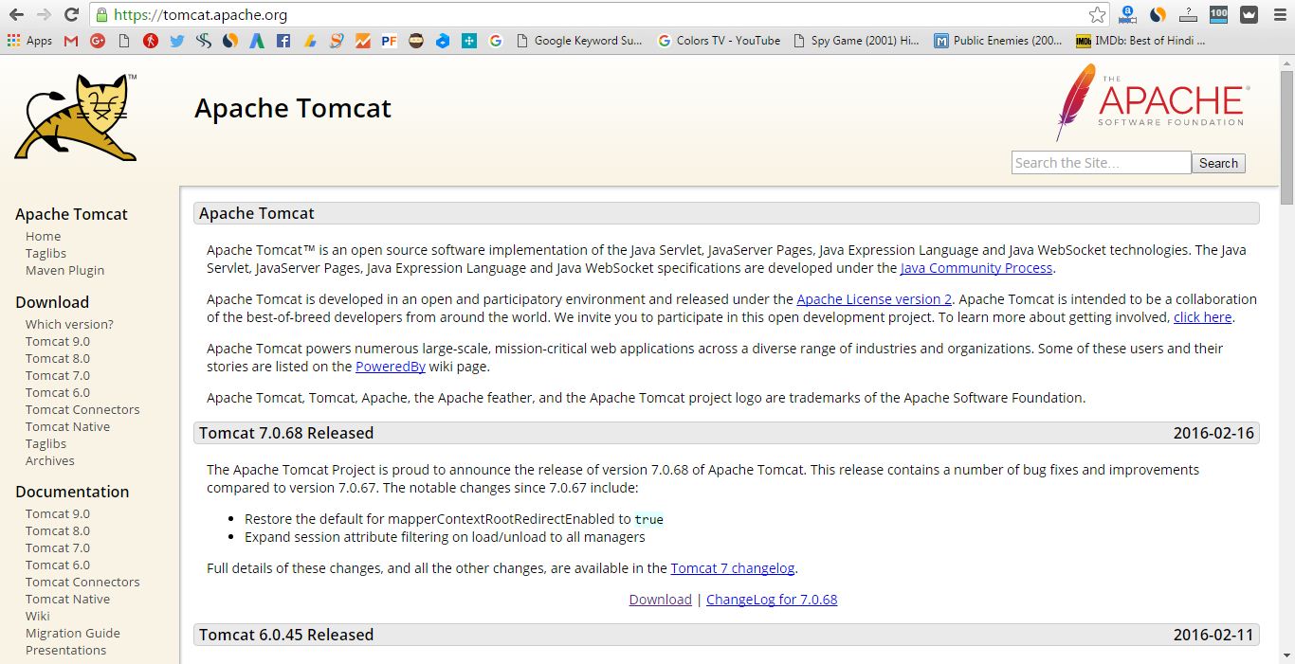This screenshot has width=1295, height=664.
Task: Open Public Enemies bookmark
Action: point(998,41)
